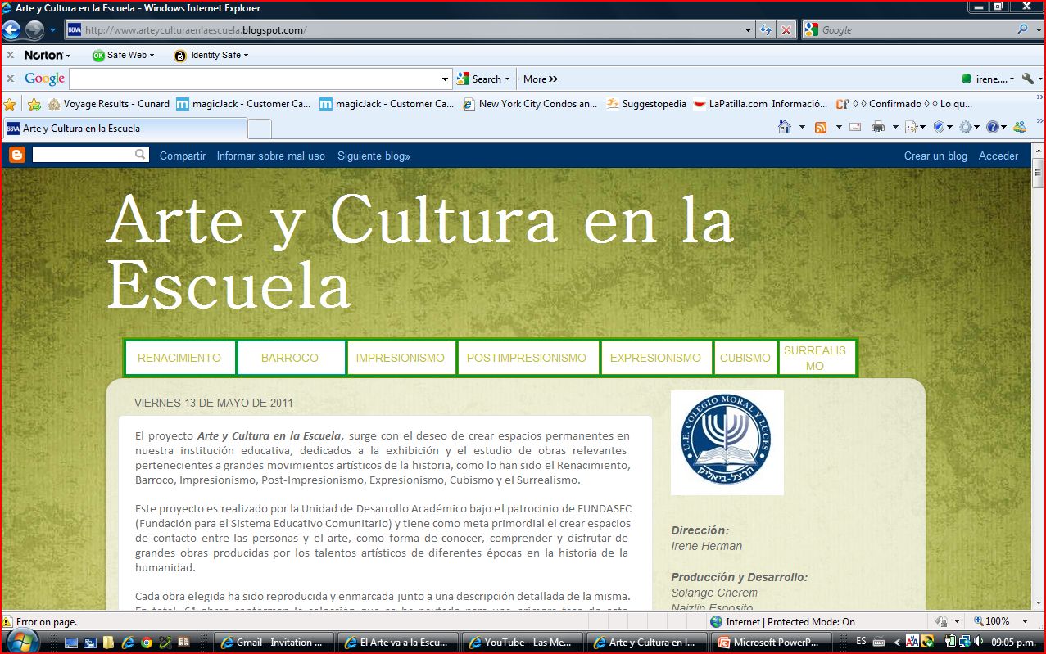Screen dimensions: 1046x654
Task: Close the Norton toolbar with its X
Action: [10, 55]
